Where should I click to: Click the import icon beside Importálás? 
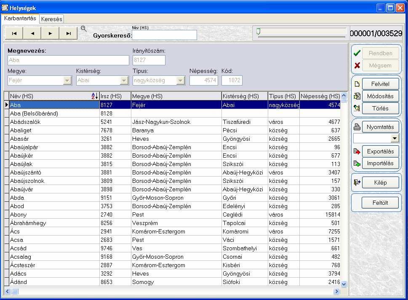(357, 163)
